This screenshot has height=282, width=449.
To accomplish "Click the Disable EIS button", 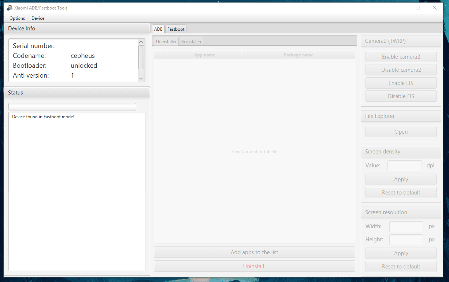I will (401, 96).
